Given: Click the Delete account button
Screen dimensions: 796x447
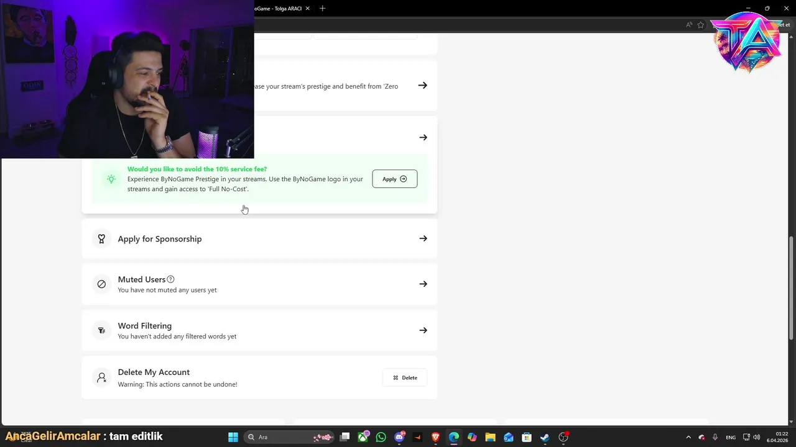Looking at the screenshot, I should (405, 377).
